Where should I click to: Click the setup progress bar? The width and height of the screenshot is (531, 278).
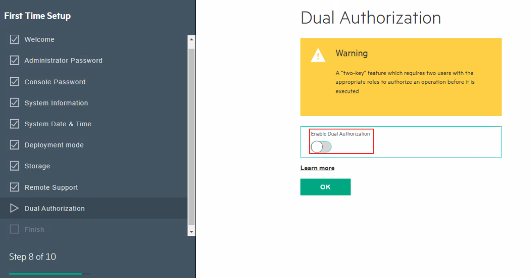tap(49, 273)
